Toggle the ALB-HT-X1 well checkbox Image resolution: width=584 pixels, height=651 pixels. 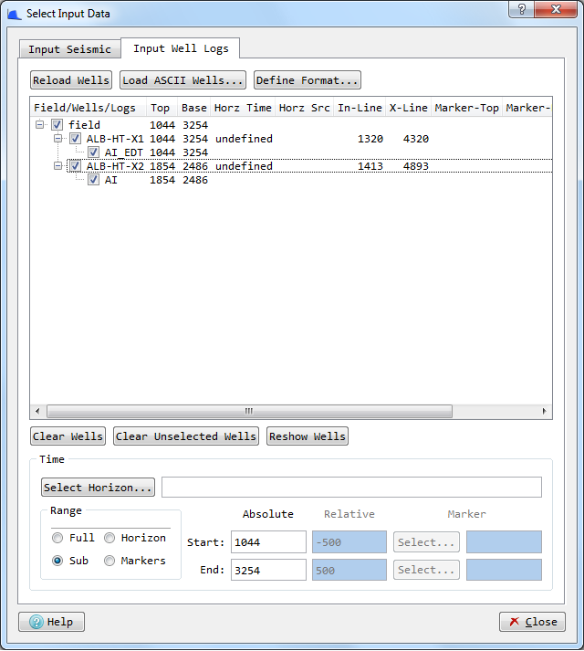[75, 138]
